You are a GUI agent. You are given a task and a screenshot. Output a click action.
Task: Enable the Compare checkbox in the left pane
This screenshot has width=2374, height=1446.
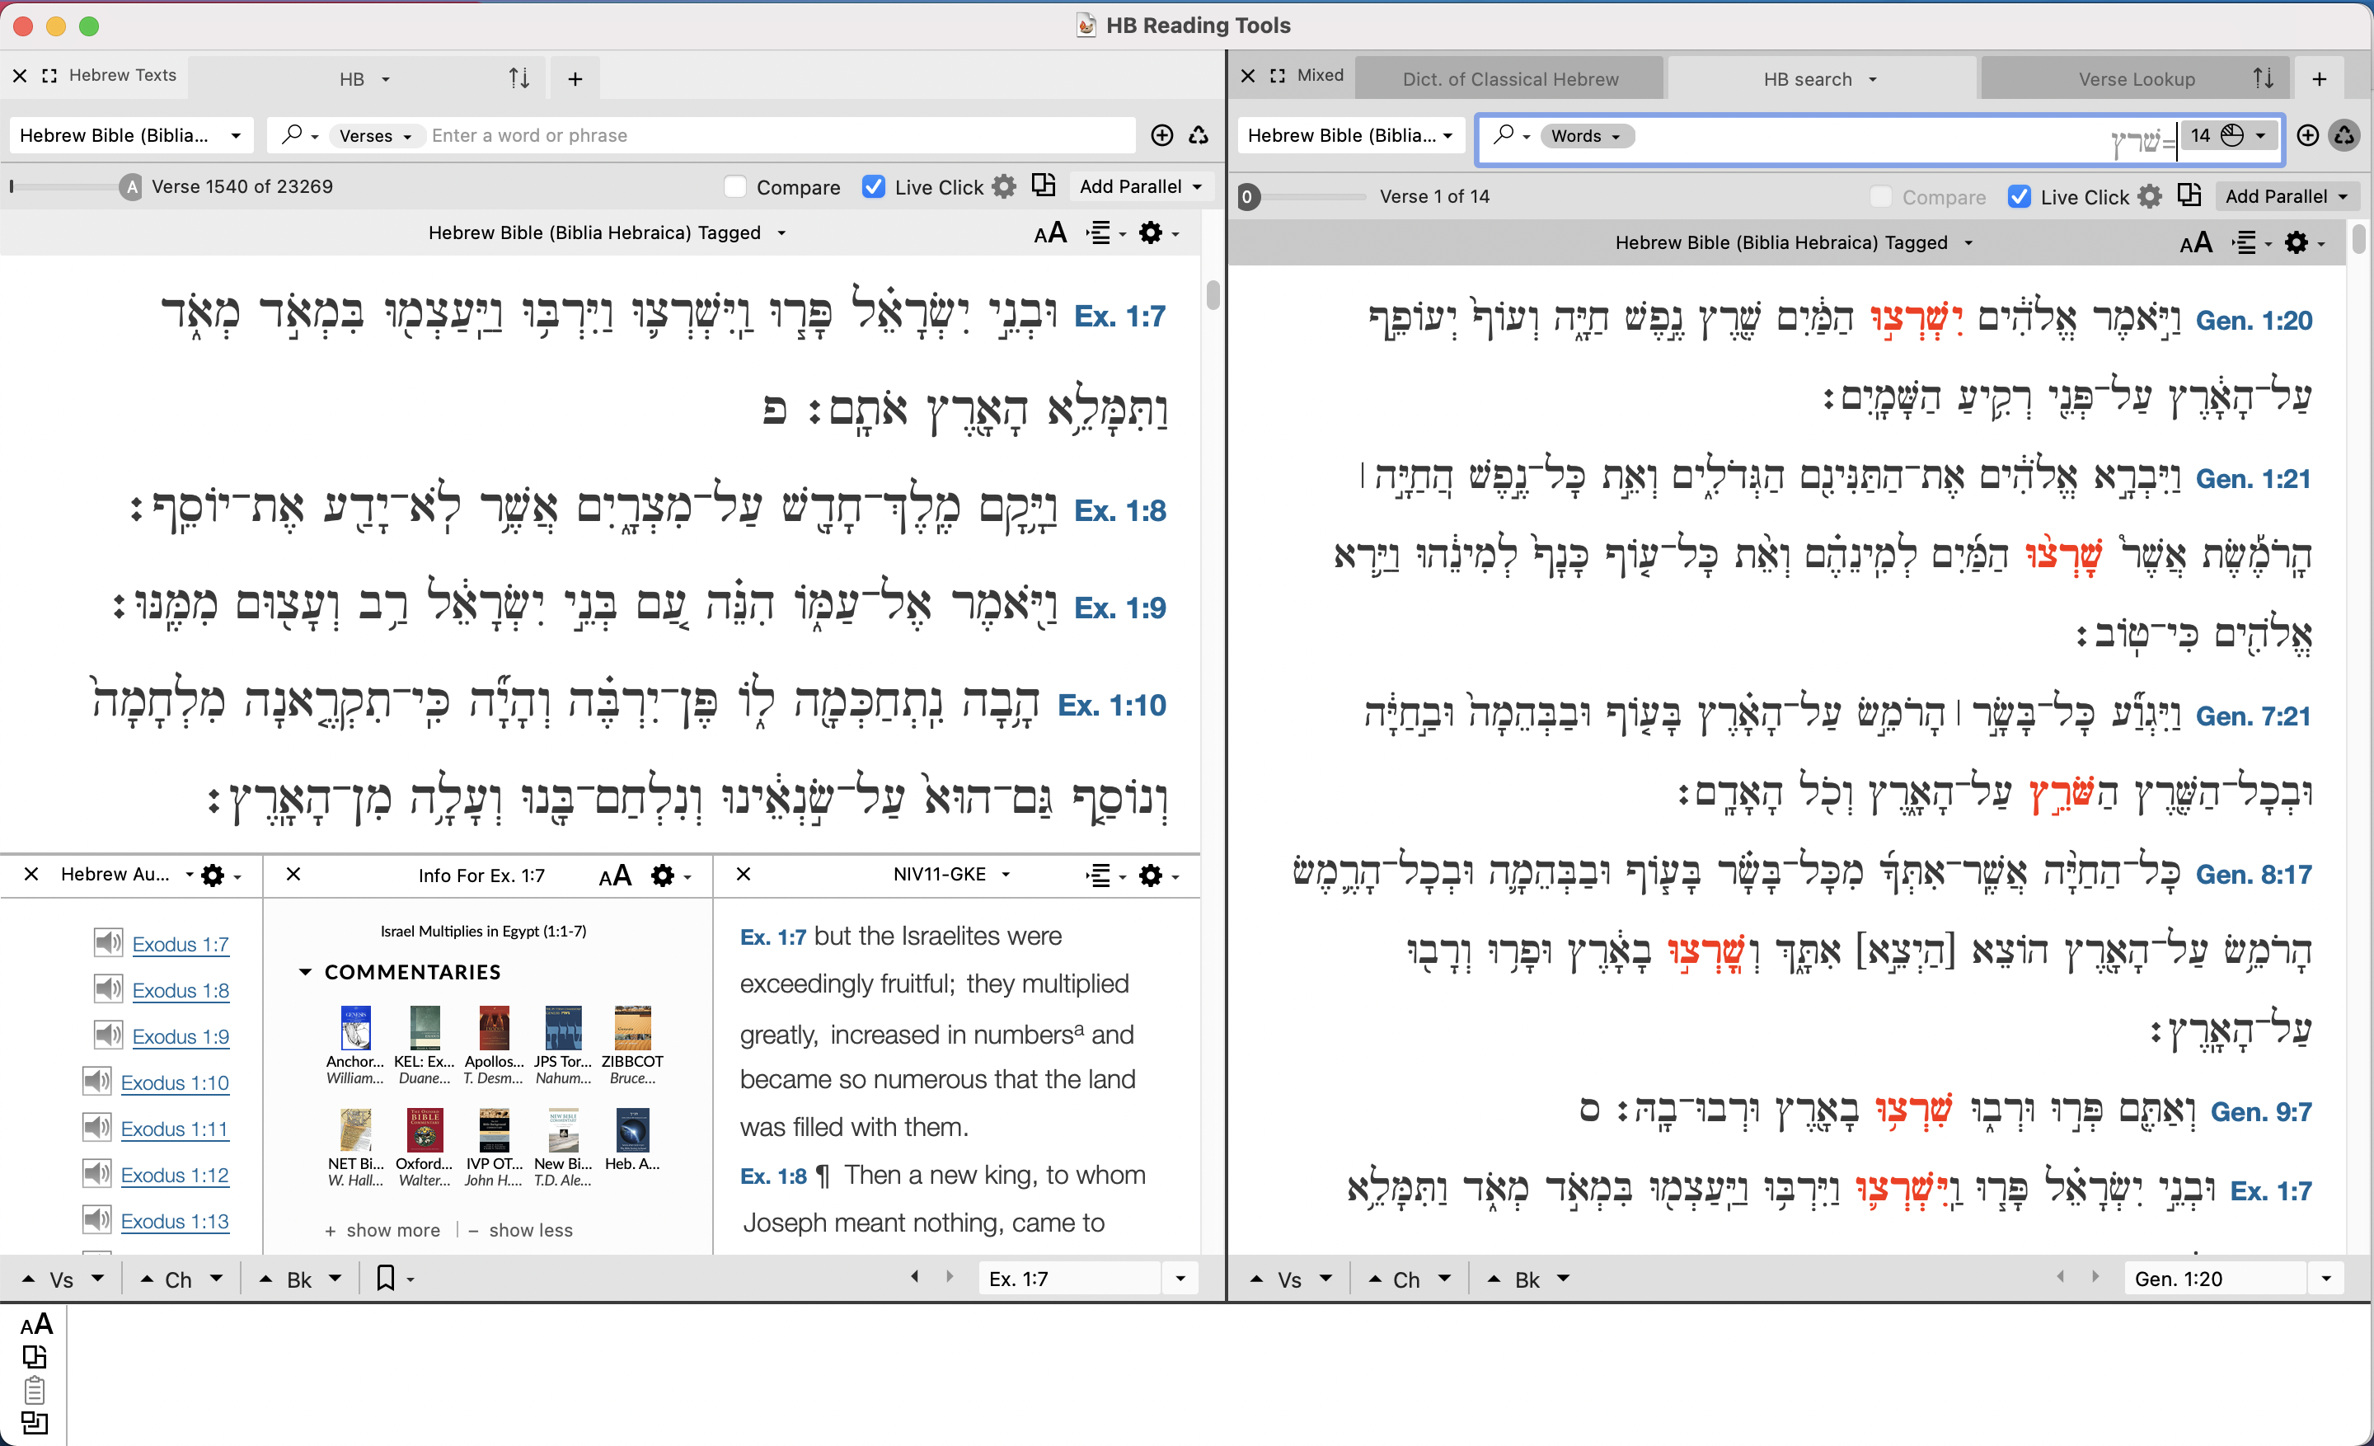click(735, 186)
